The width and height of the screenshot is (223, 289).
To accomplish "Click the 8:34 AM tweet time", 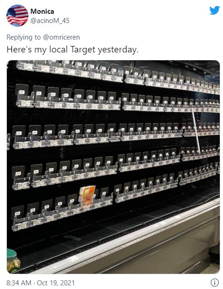I will (x=19, y=283).
